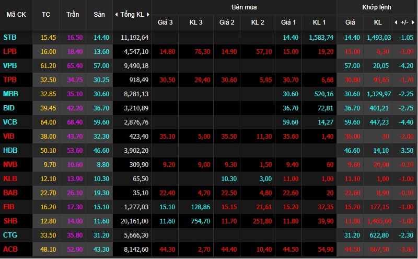The image size is (418, 259).
Task: Select the Sàn column header
Action: click(99, 15)
